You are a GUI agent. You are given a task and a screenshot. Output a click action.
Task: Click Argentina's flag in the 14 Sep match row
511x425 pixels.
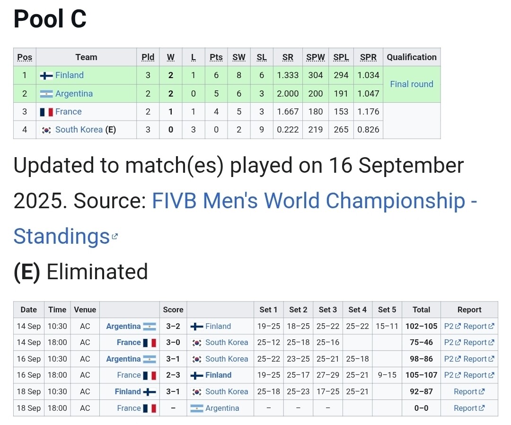(150, 327)
